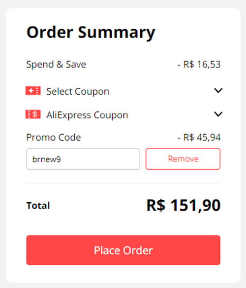Viewport: 246px width, 288px height.
Task: Click the Place Order button text
Action: tap(123, 251)
